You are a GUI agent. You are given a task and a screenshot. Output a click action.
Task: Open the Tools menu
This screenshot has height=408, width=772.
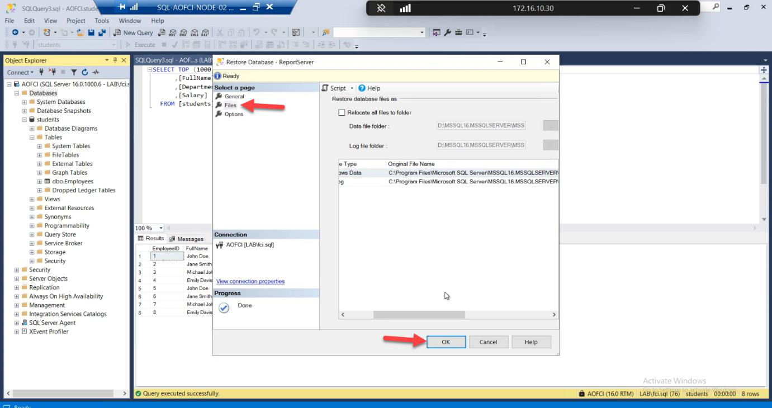coord(102,21)
